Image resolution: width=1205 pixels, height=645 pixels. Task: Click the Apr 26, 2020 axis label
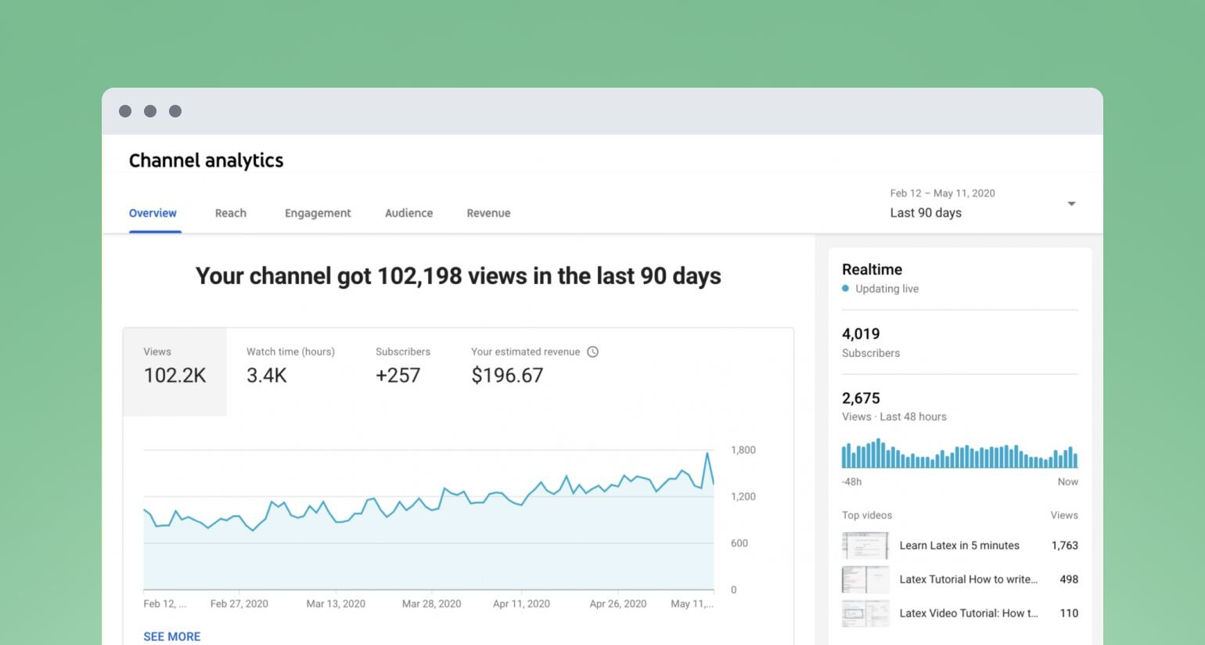tap(618, 604)
